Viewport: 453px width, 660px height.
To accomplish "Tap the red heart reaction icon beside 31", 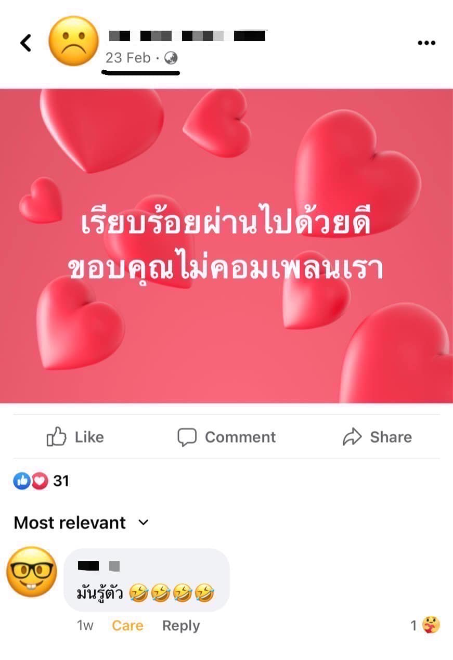I will click(40, 481).
